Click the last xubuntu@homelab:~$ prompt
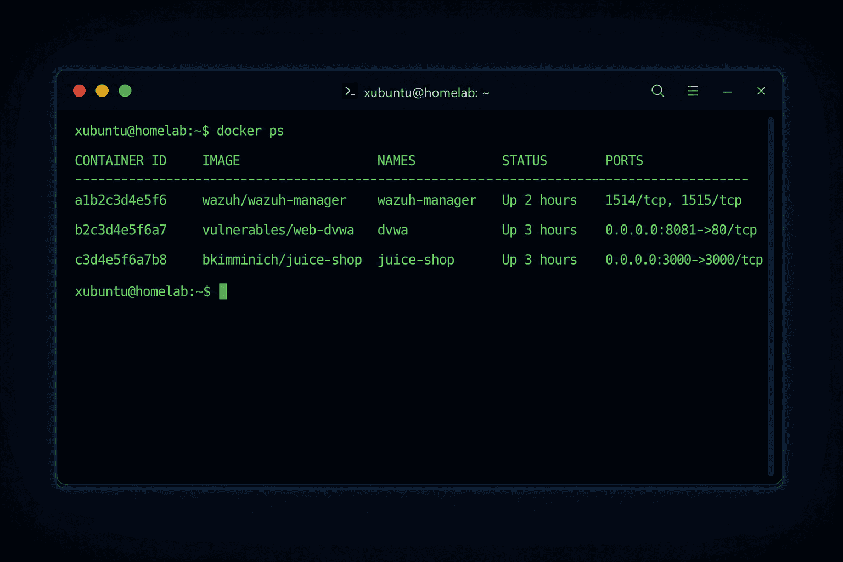This screenshot has height=562, width=843. (143, 291)
